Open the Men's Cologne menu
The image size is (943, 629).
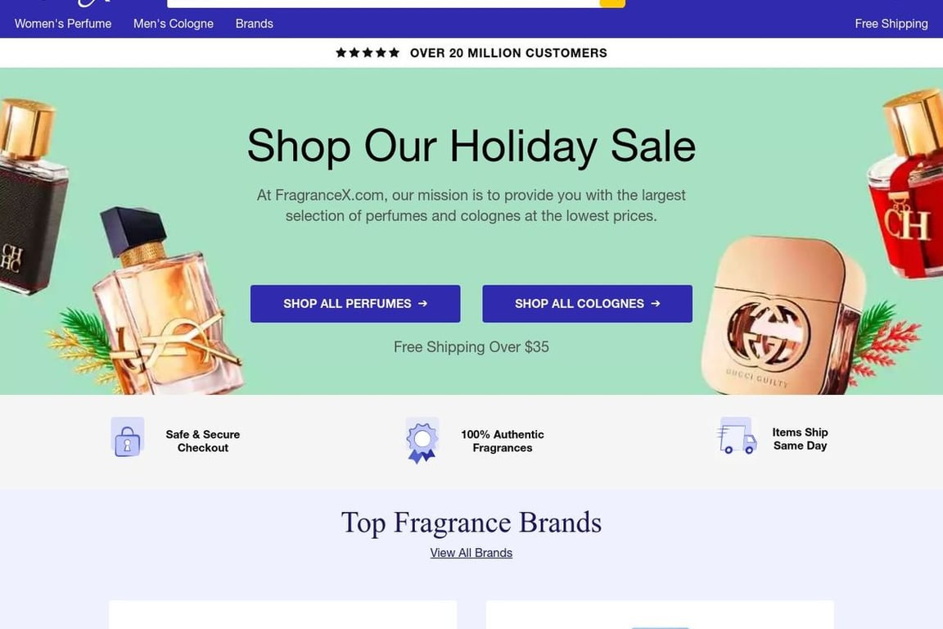coord(174,24)
